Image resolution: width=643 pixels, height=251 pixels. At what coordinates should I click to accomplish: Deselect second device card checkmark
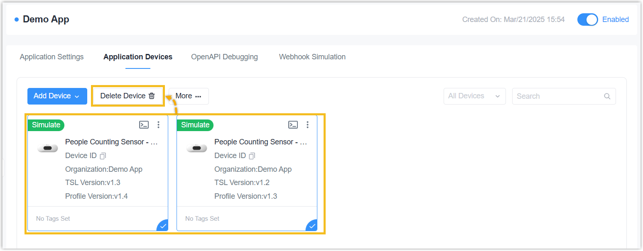click(312, 226)
